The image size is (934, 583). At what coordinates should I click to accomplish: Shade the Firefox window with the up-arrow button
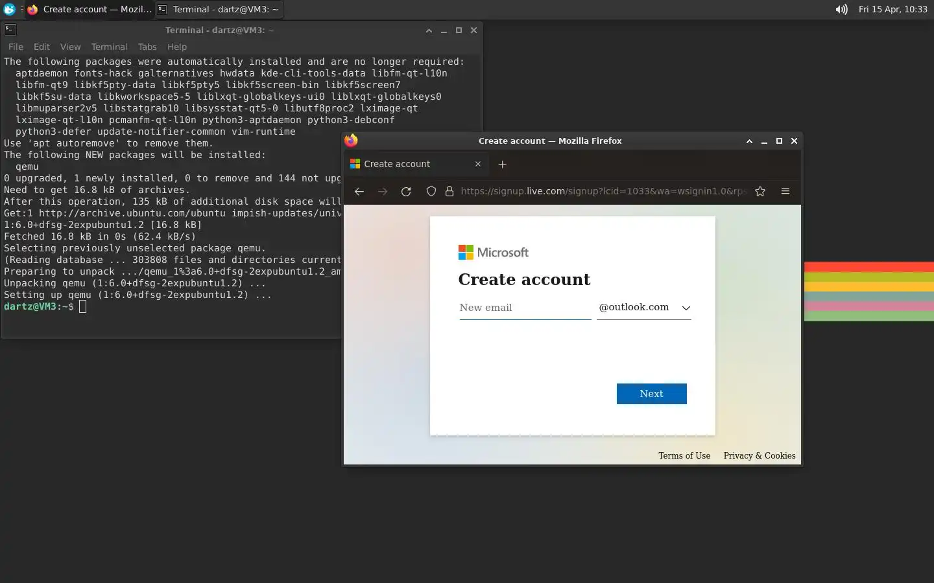tap(749, 141)
